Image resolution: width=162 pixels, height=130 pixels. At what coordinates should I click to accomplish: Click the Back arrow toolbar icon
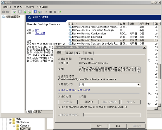[x=3, y=12]
